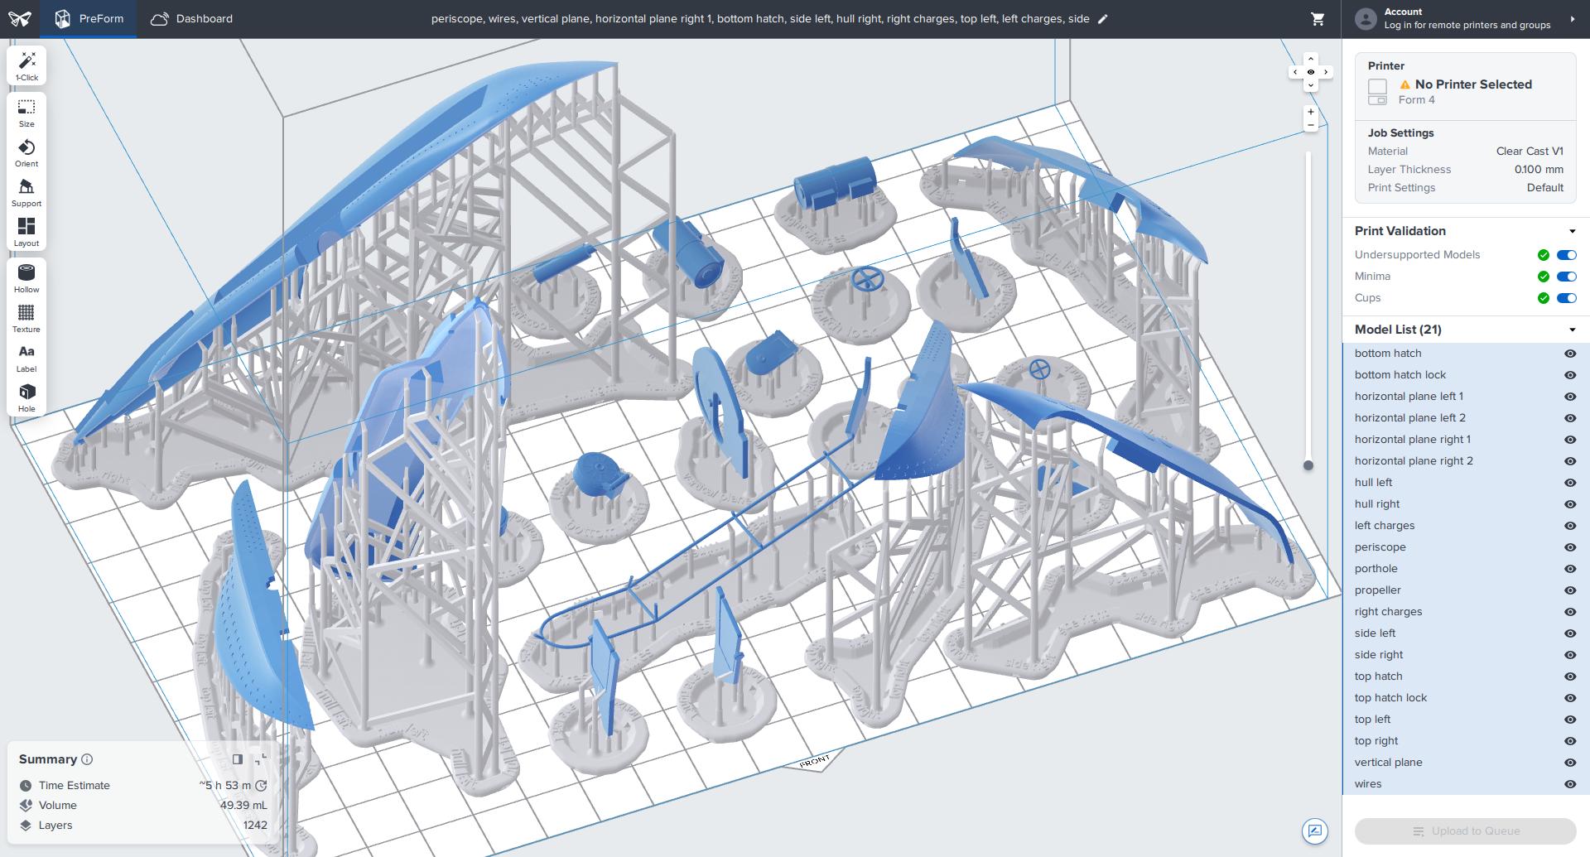Select top left in model list
The image size is (1590, 857).
[1373, 720]
